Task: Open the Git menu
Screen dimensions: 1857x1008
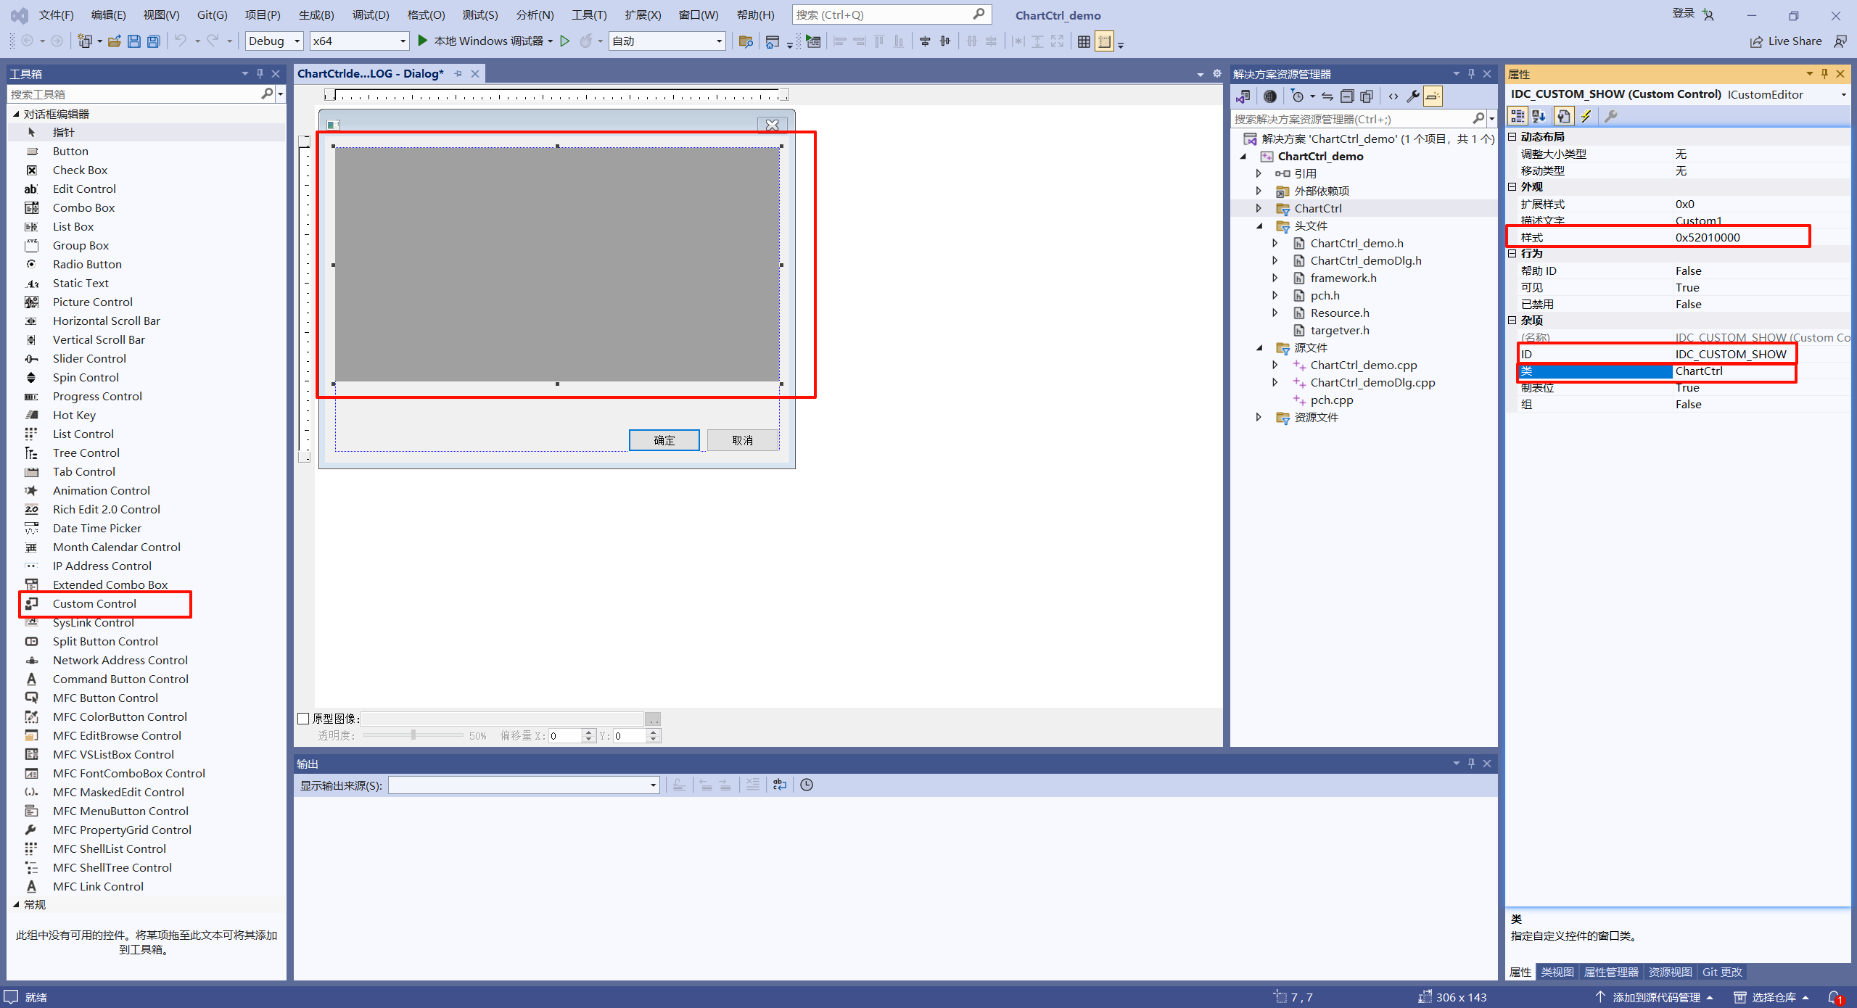Action: point(212,15)
